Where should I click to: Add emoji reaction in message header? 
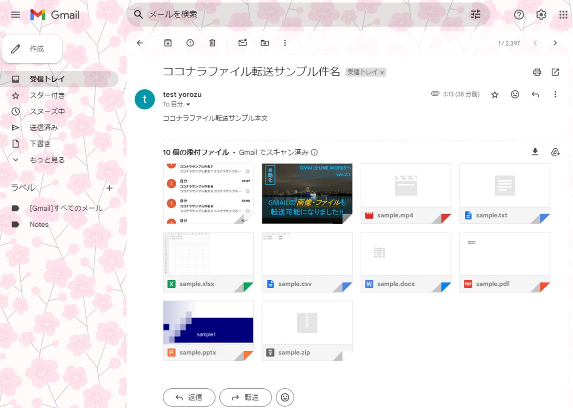click(x=515, y=94)
